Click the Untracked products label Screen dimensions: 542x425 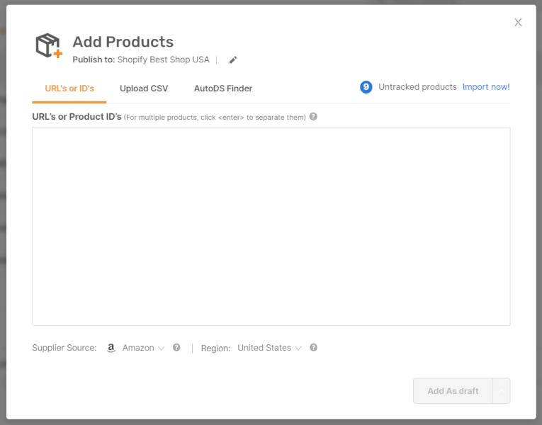click(417, 87)
